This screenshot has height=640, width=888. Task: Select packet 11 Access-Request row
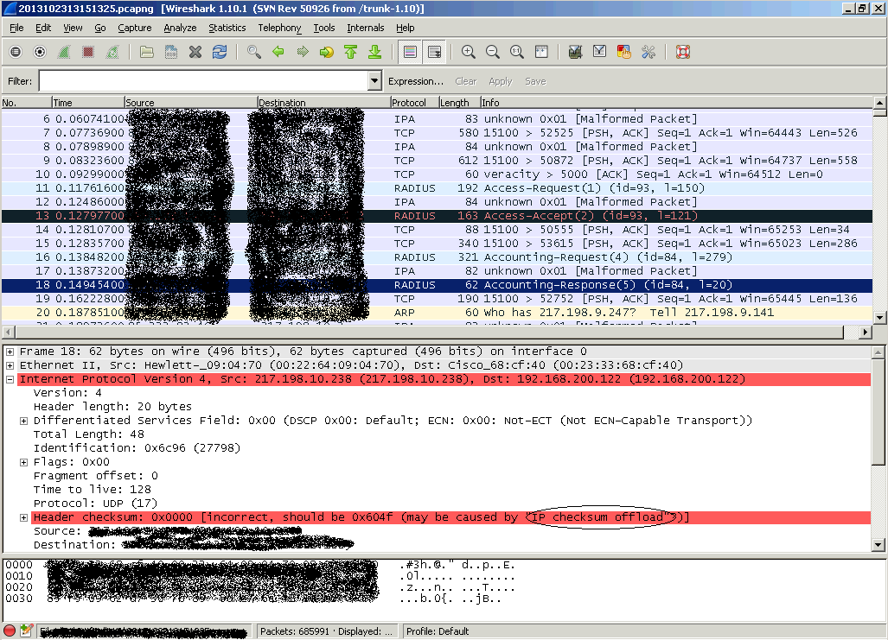(437, 188)
